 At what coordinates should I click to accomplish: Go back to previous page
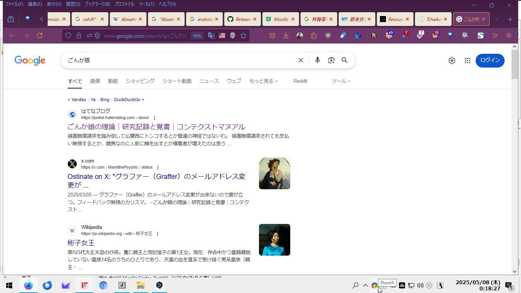point(12,35)
